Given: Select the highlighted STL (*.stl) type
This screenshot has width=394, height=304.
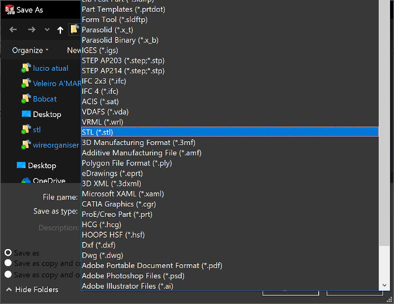Looking at the screenshot, I should click(x=230, y=132).
